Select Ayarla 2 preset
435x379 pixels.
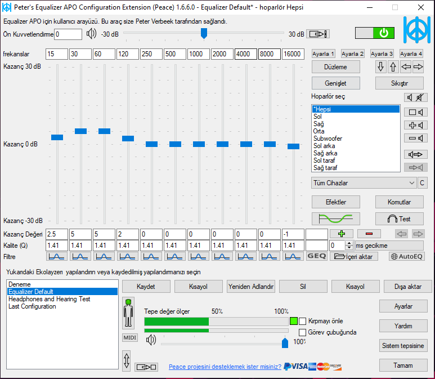352,53
